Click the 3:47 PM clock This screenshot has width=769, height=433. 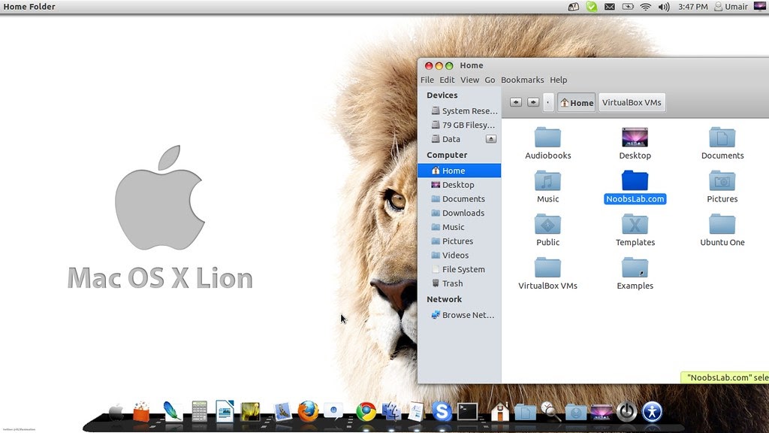[x=692, y=7]
